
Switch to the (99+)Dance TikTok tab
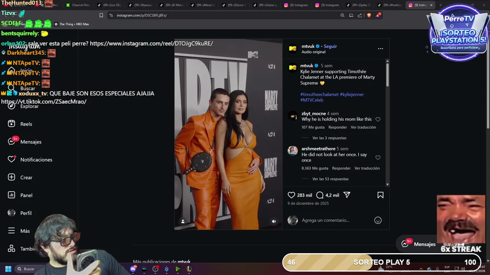[234, 5]
